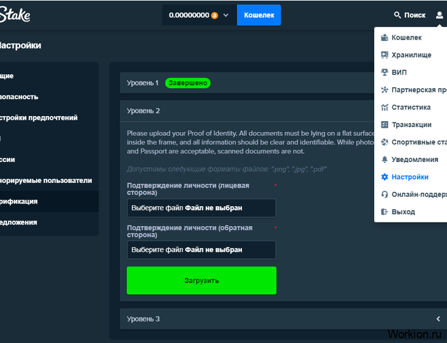Click the exit icon beside Выход

point(385,212)
